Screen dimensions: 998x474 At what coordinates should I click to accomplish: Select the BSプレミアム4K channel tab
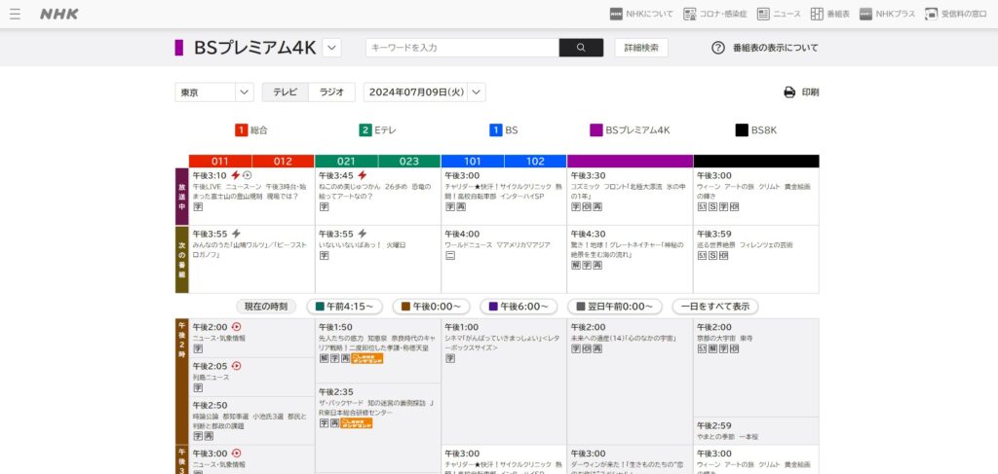tap(630, 130)
